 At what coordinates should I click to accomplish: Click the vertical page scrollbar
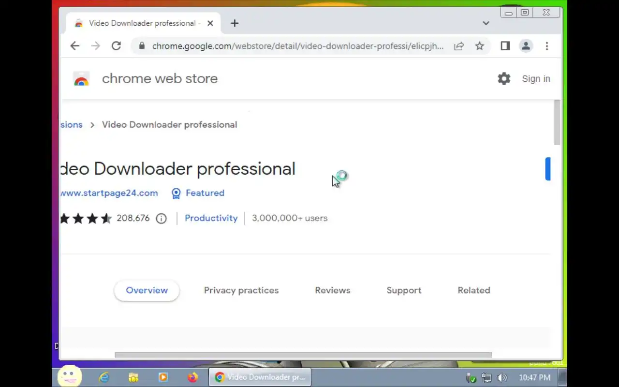(557, 122)
